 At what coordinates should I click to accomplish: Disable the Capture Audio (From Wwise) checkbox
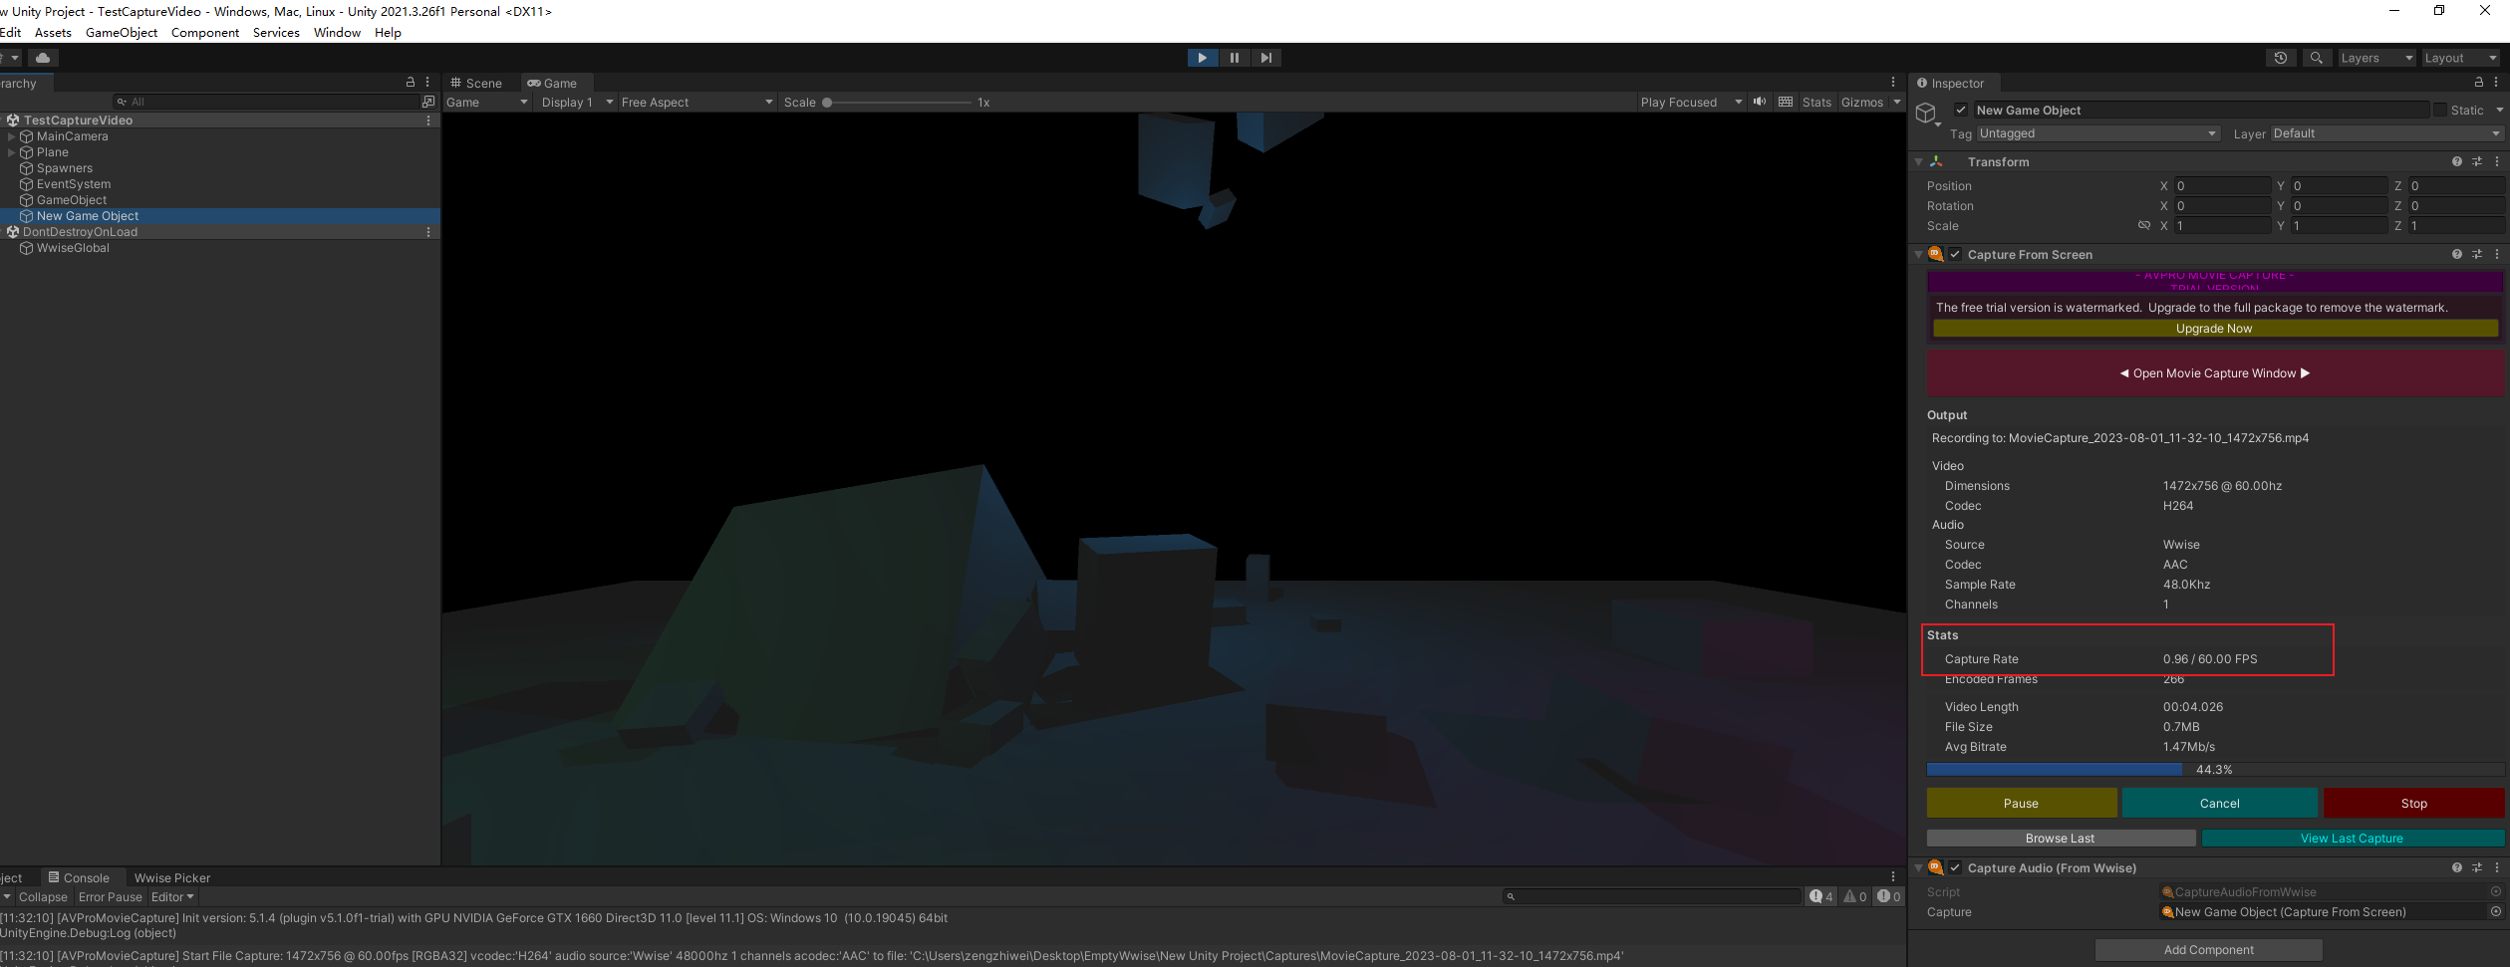[x=1954, y=867]
